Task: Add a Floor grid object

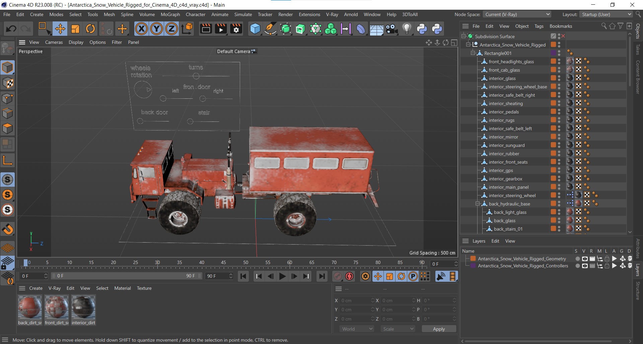Action: coord(376,29)
